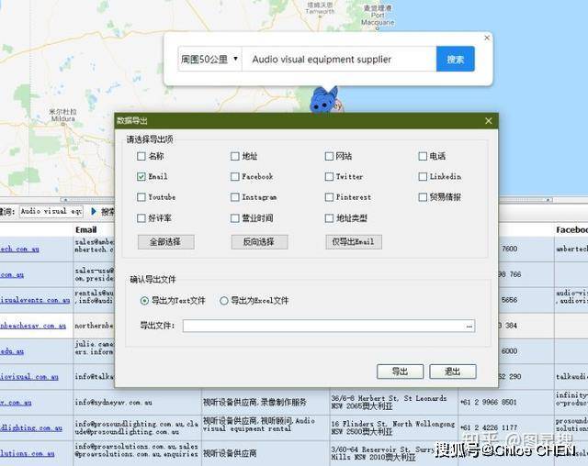Click the blue mascot map marker
This screenshot has width=588, height=466.
pos(322,101)
